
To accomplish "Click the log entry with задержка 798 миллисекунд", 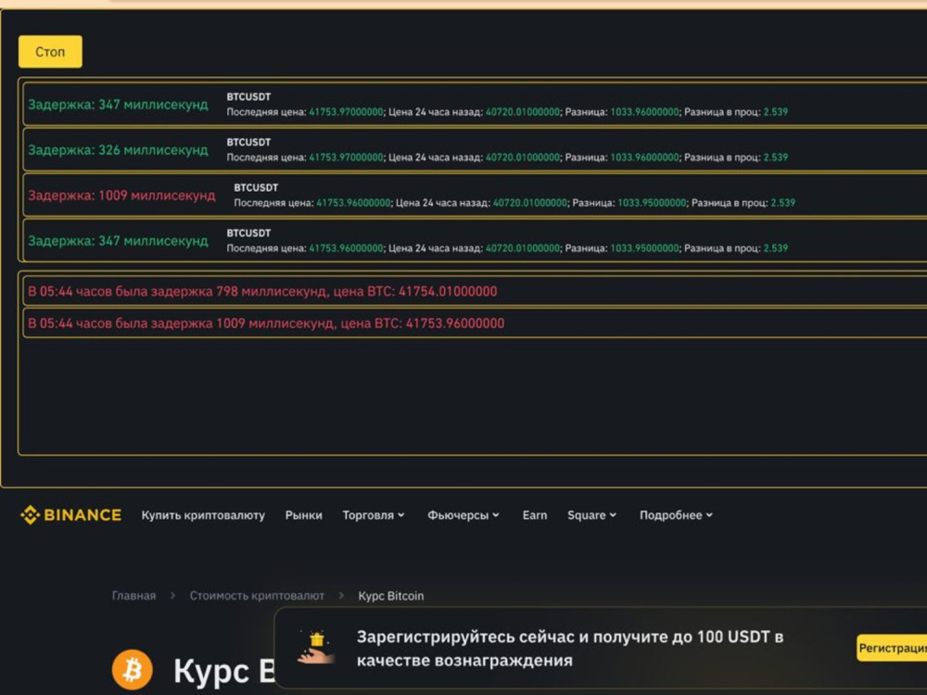I will pyautogui.click(x=475, y=291).
